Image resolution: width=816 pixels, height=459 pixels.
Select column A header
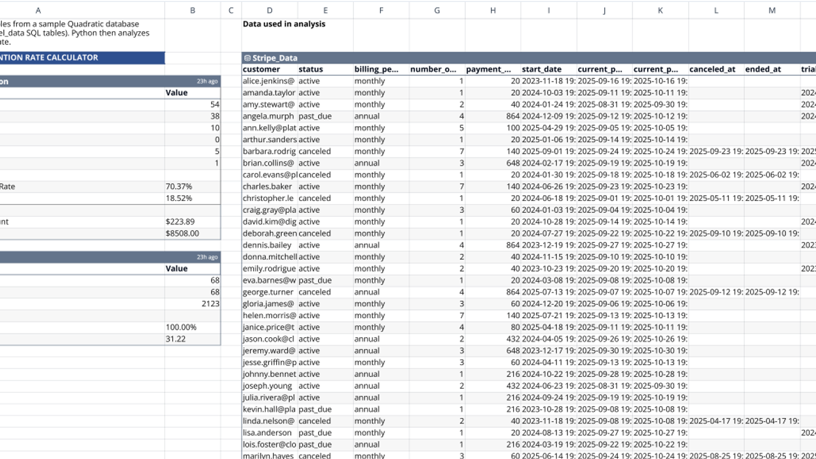(x=39, y=10)
